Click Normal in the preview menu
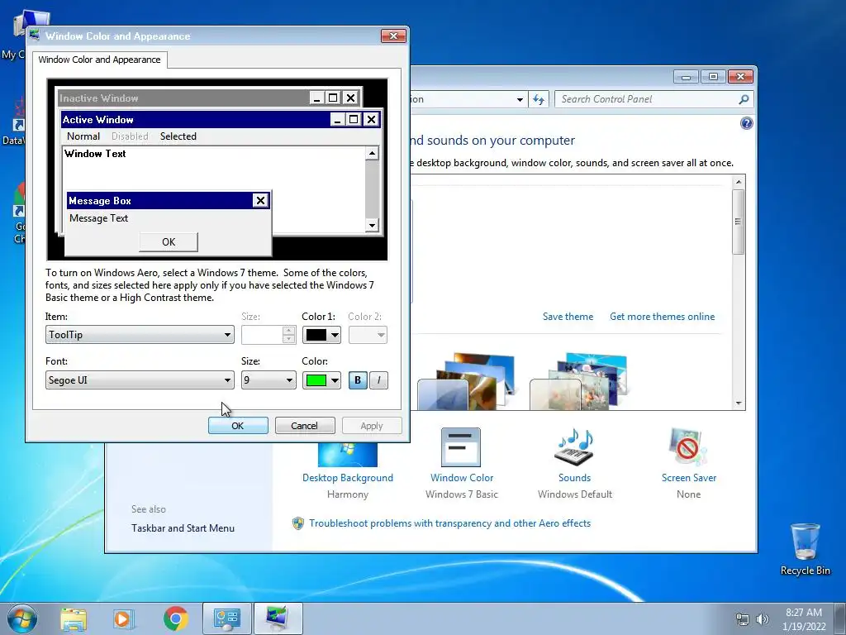The height and width of the screenshot is (635, 846). coord(83,136)
